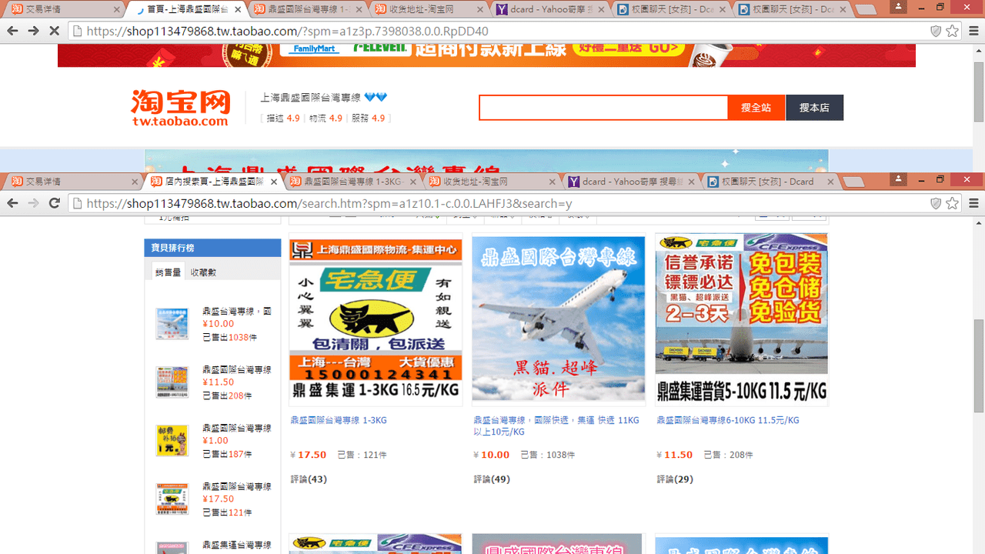The width and height of the screenshot is (985, 554).
Task: Select the 收藏數 ranking tab
Action: (x=203, y=272)
